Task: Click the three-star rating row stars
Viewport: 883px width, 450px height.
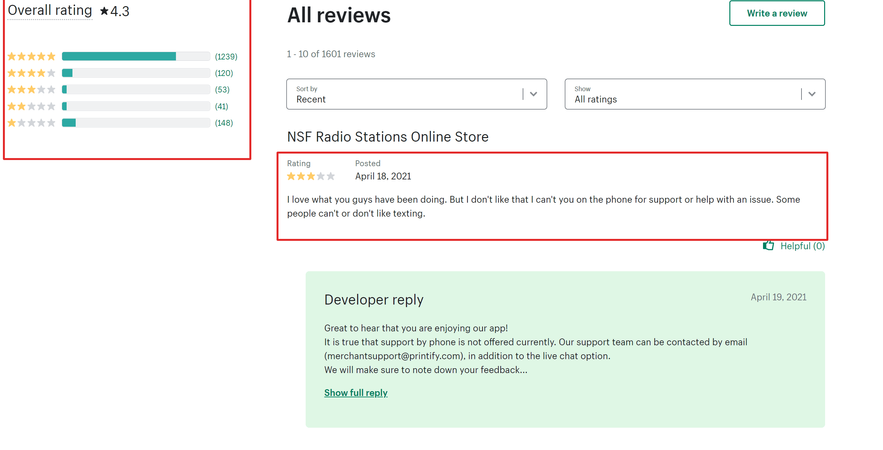Action: 31,90
